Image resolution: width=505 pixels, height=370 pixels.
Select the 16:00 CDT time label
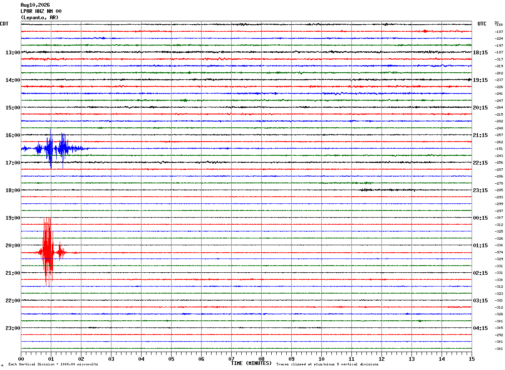[13, 135]
